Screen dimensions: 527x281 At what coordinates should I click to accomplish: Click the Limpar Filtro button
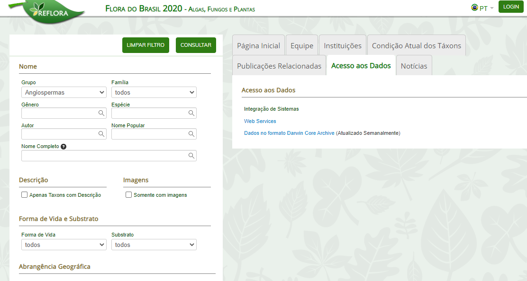[x=145, y=45]
